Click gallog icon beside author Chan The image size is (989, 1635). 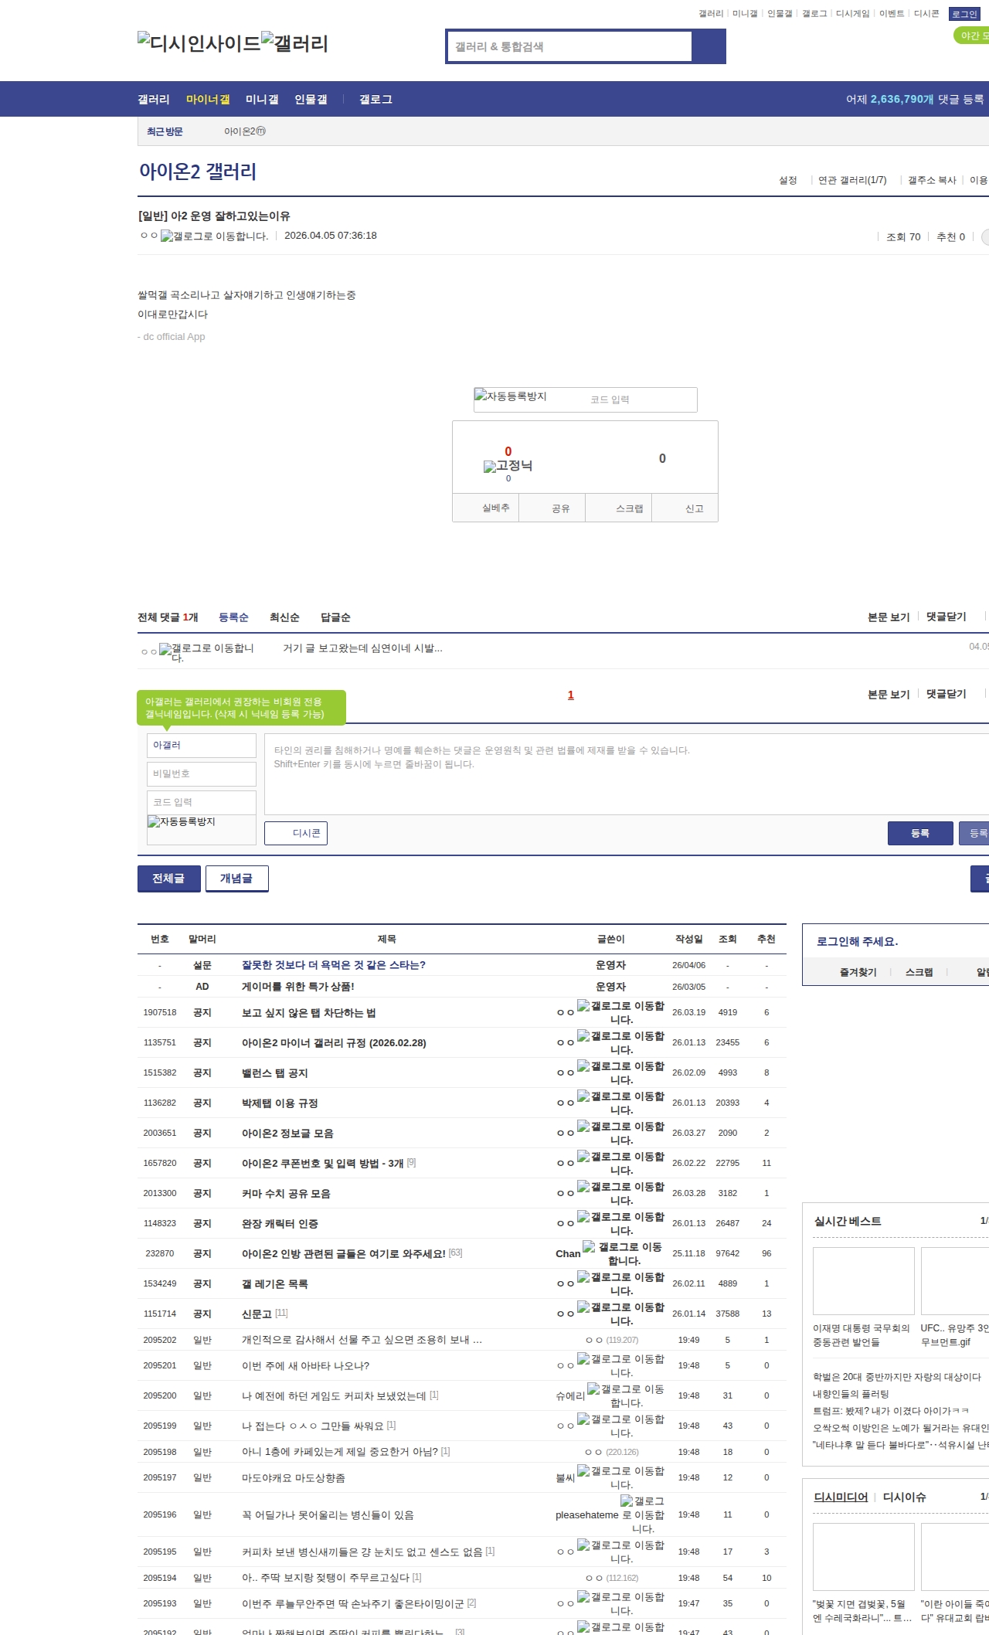589,1246
